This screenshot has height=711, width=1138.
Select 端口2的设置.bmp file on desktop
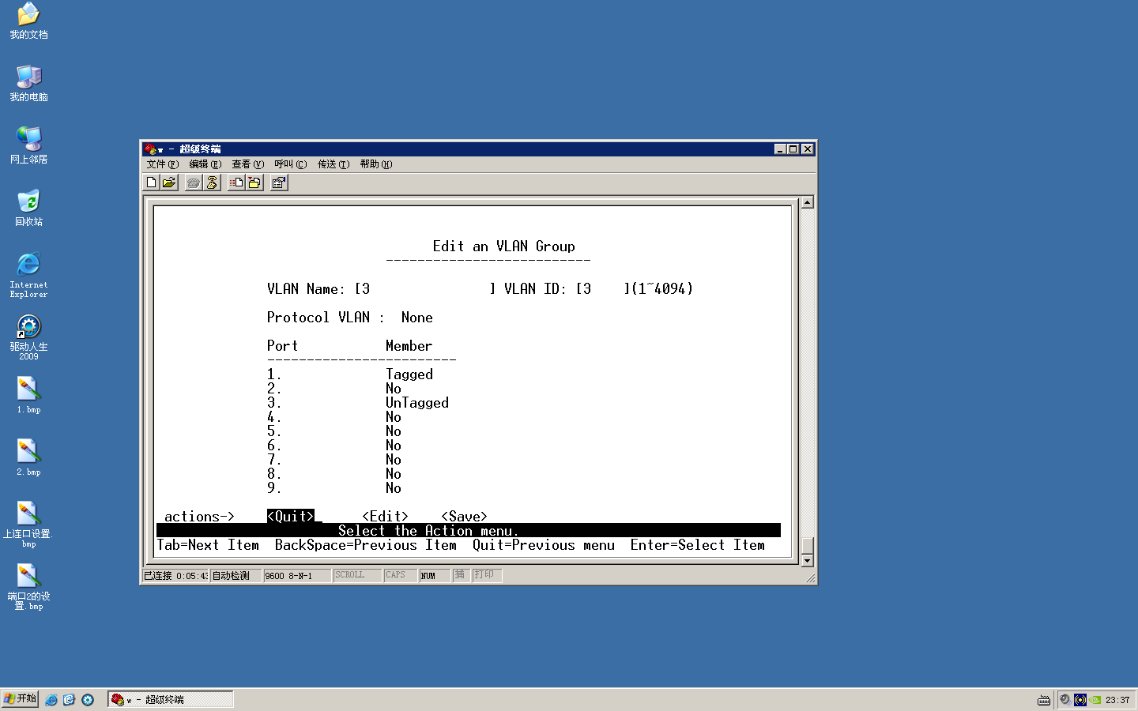tap(28, 586)
